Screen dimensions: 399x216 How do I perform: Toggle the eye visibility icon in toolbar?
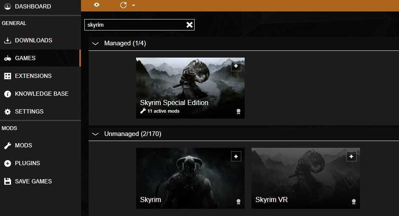pos(97,5)
